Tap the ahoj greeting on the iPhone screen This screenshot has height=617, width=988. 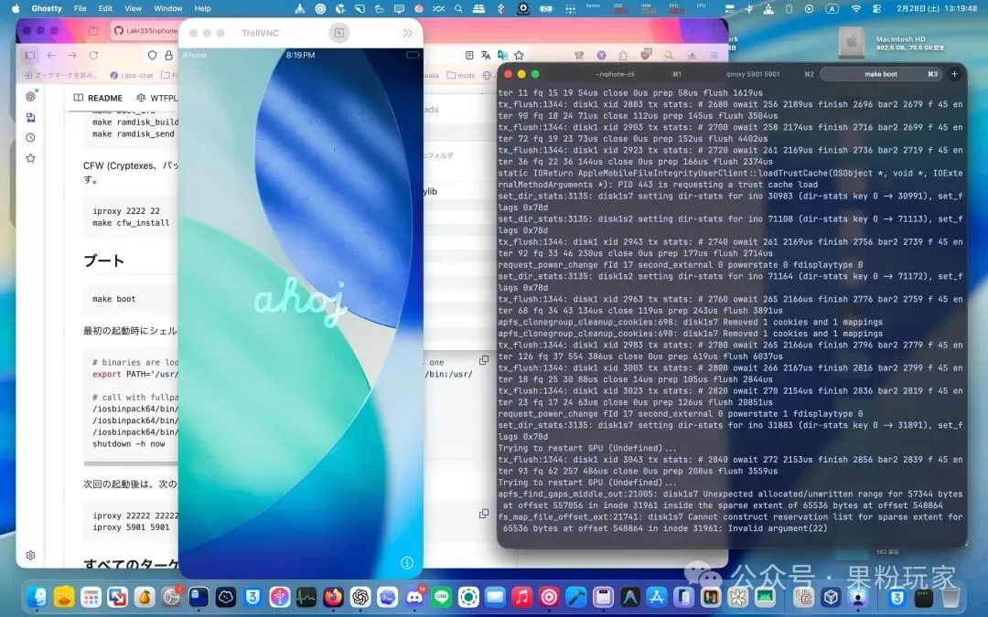point(300,301)
